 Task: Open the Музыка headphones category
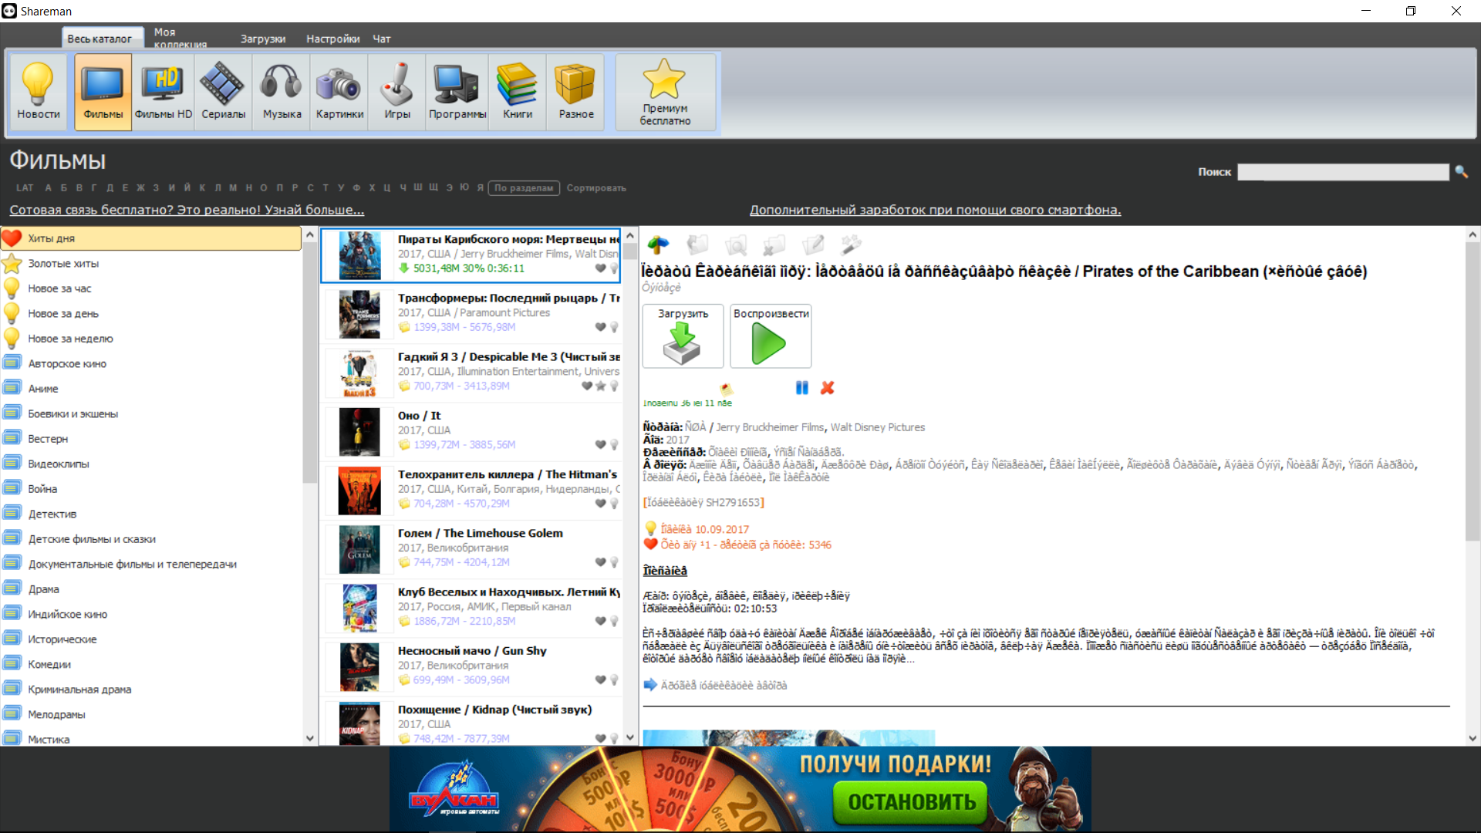282,91
